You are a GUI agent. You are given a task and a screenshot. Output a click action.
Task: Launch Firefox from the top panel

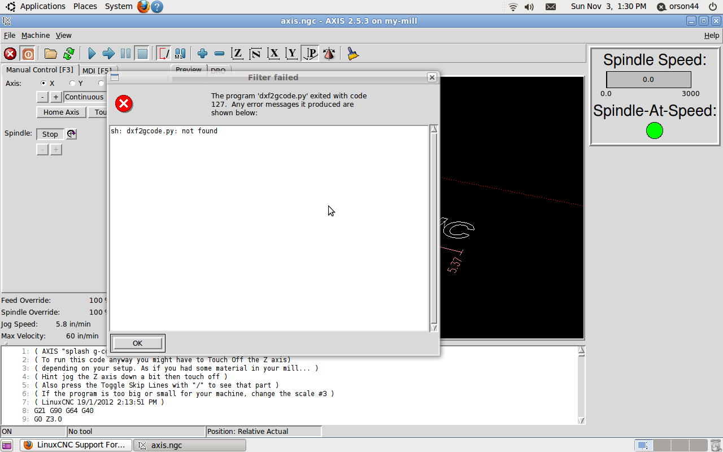point(143,7)
